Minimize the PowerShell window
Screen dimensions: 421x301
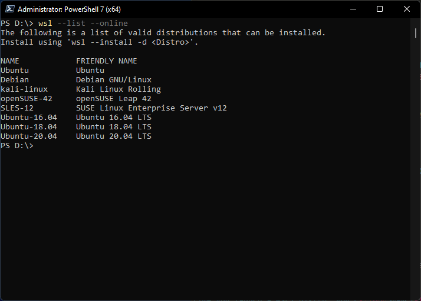click(x=353, y=9)
